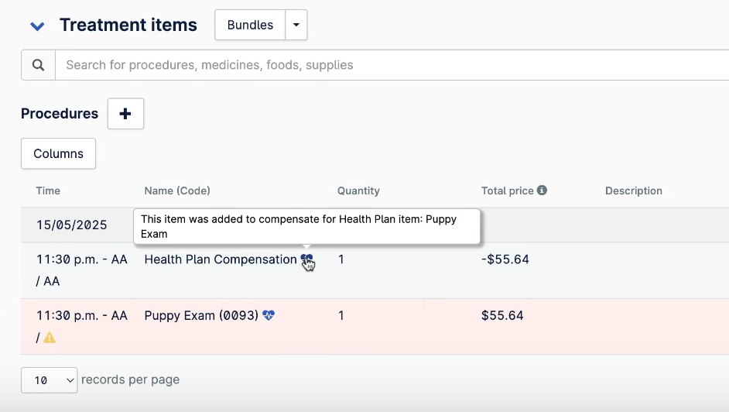
Task: Sort by the Time column header
Action: (x=48, y=191)
